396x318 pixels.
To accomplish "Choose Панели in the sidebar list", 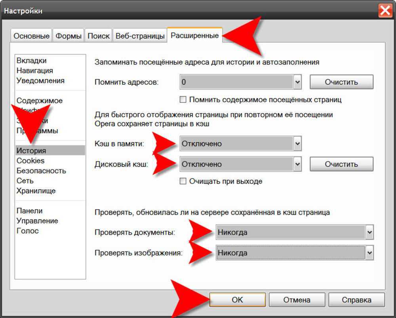I will 30,211.
